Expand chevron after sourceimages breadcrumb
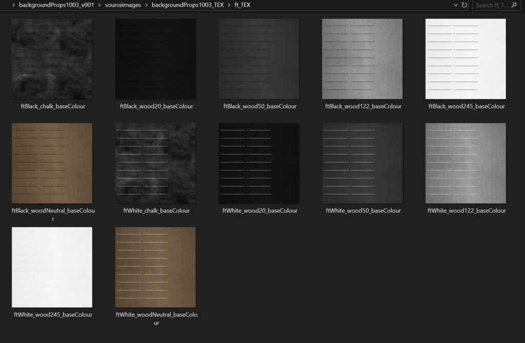This screenshot has width=525, height=343. 146,5
